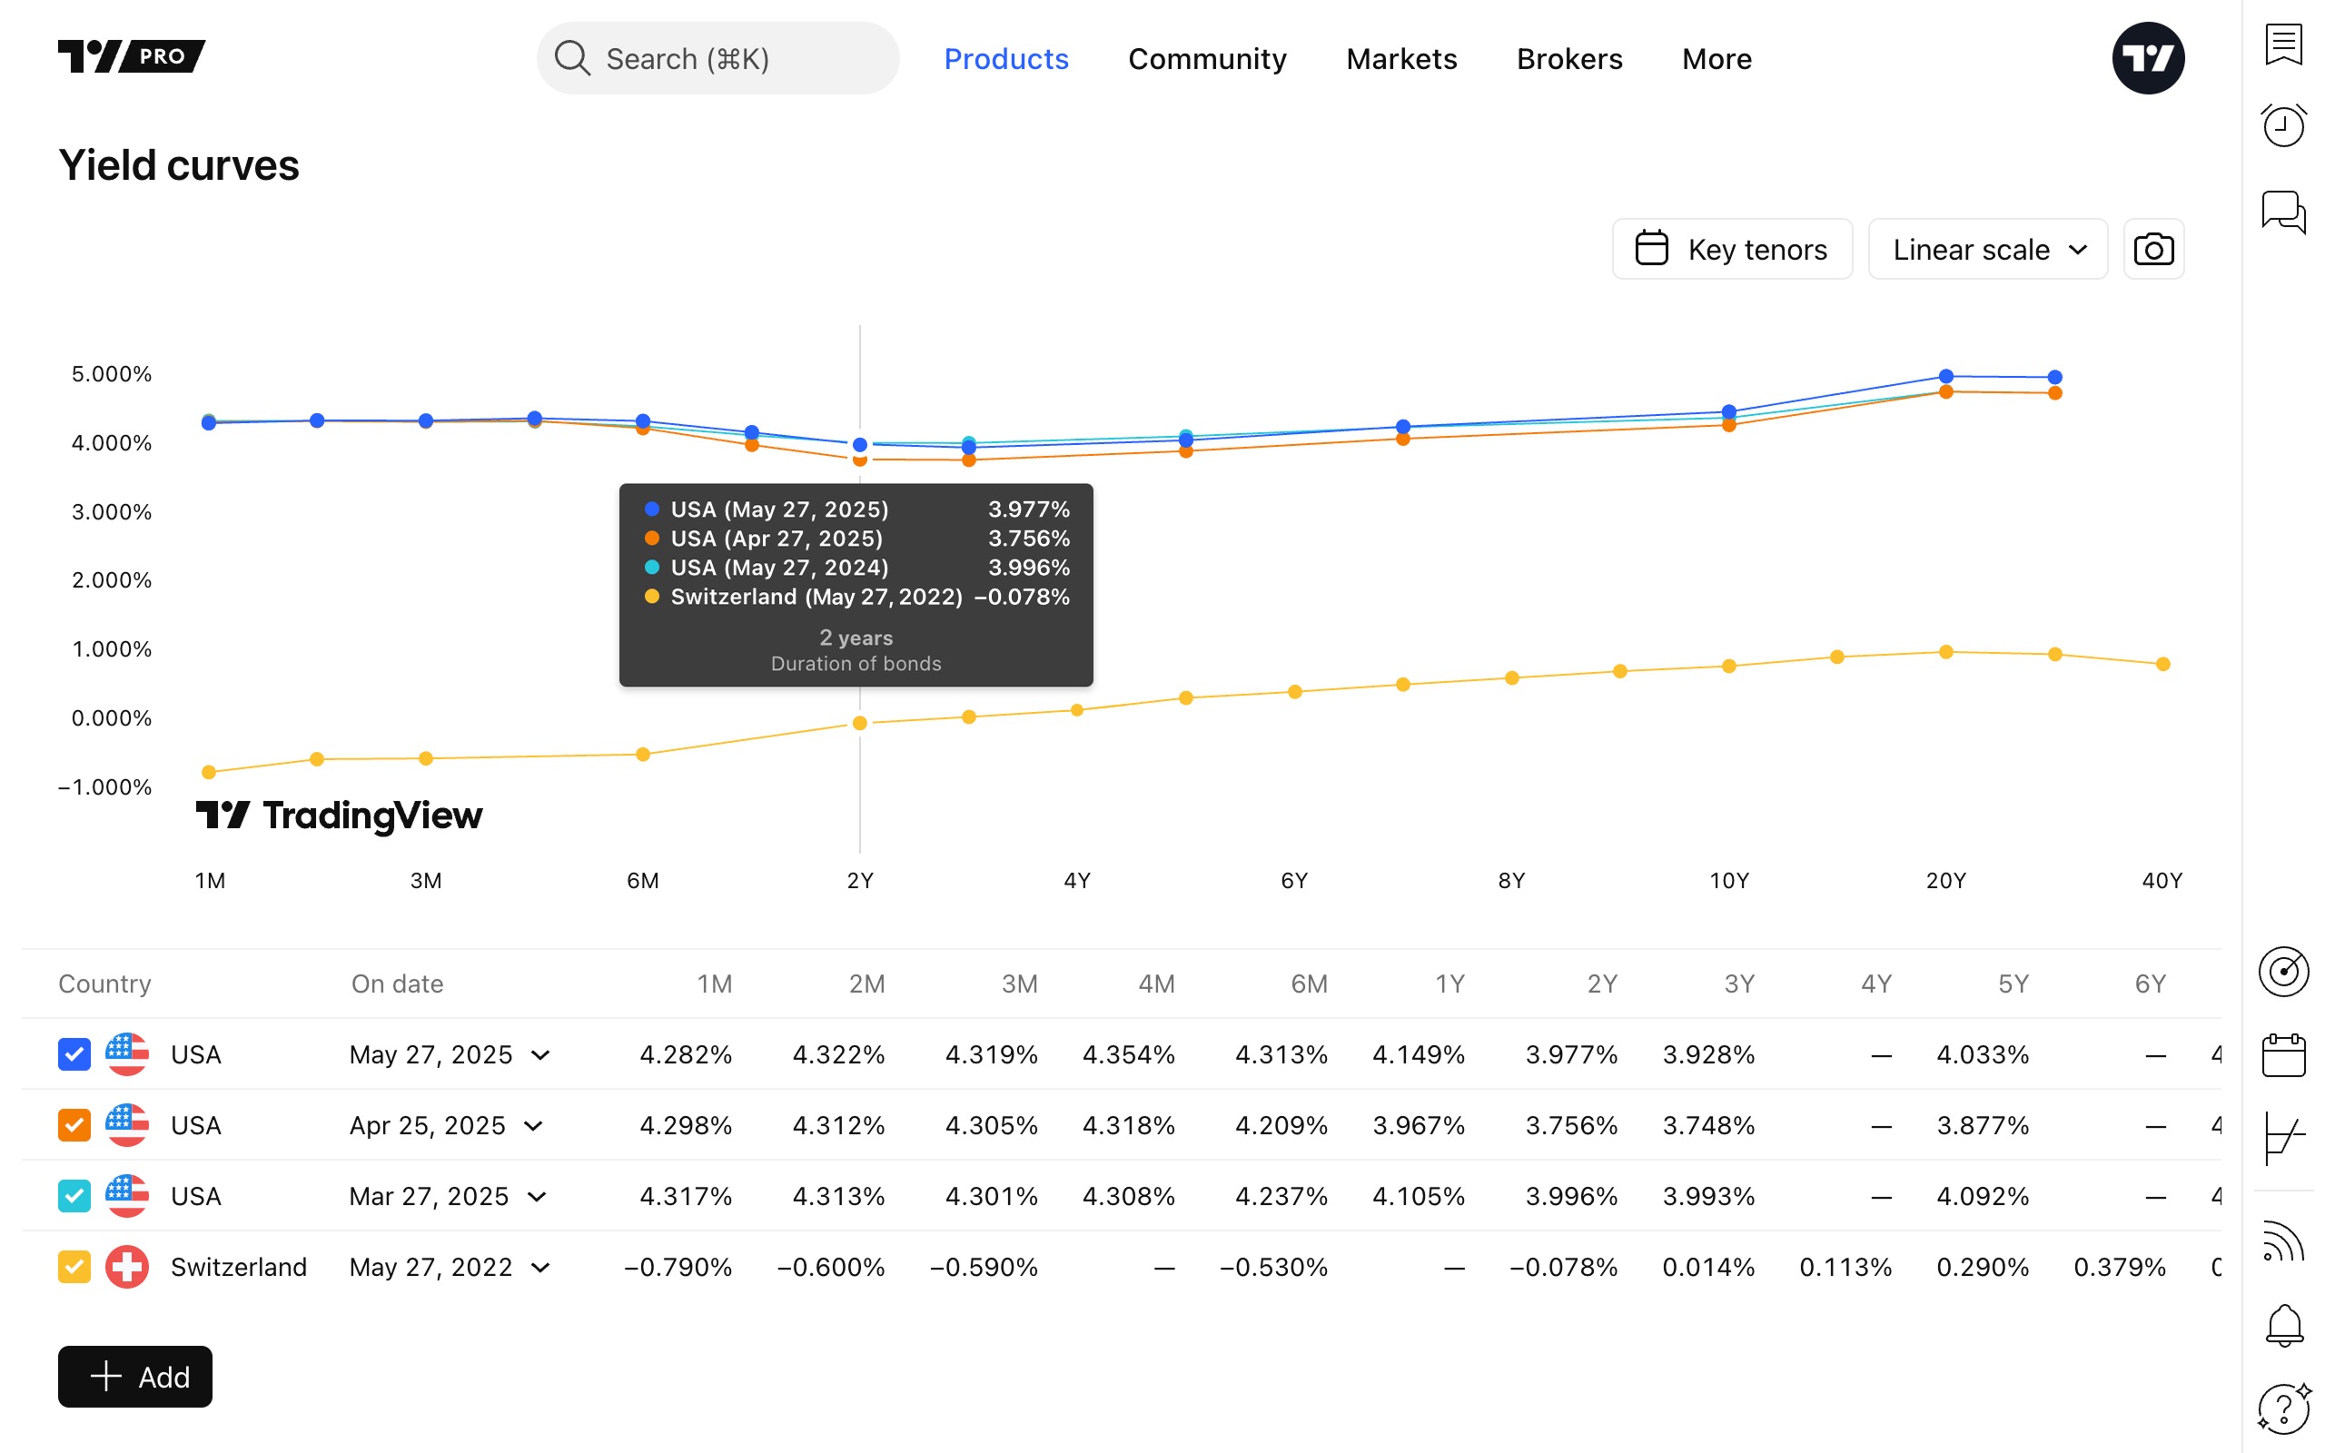2325x1453 pixels.
Task: Expand the Linear scale dropdown
Action: click(x=1987, y=250)
